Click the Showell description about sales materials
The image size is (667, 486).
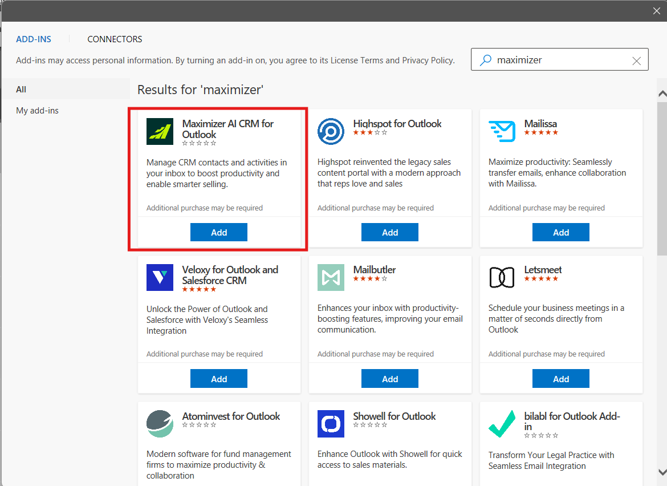coord(389,460)
